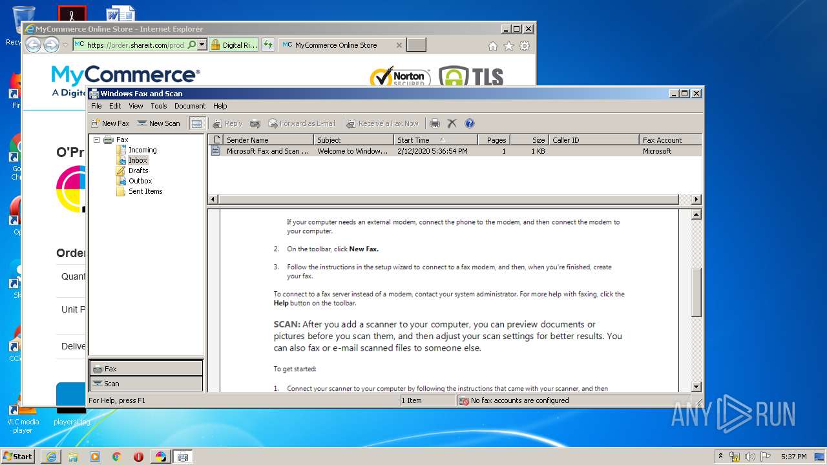
Task: Click preview pane scroll up arrow
Action: click(696, 214)
